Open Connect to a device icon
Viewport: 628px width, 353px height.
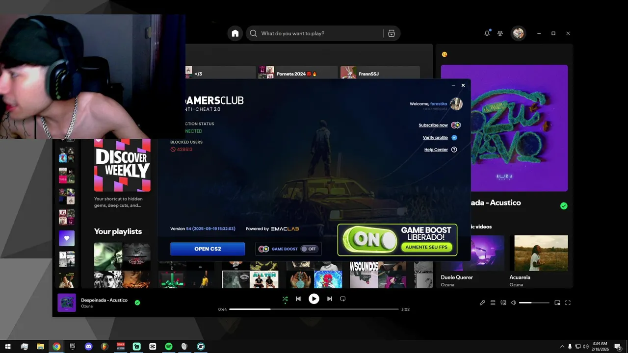coord(503,303)
